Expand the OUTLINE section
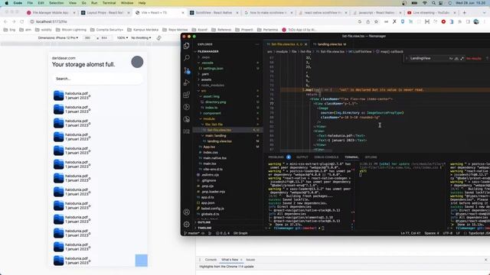Image resolution: width=490 pixels, height=275 pixels. click(204, 222)
